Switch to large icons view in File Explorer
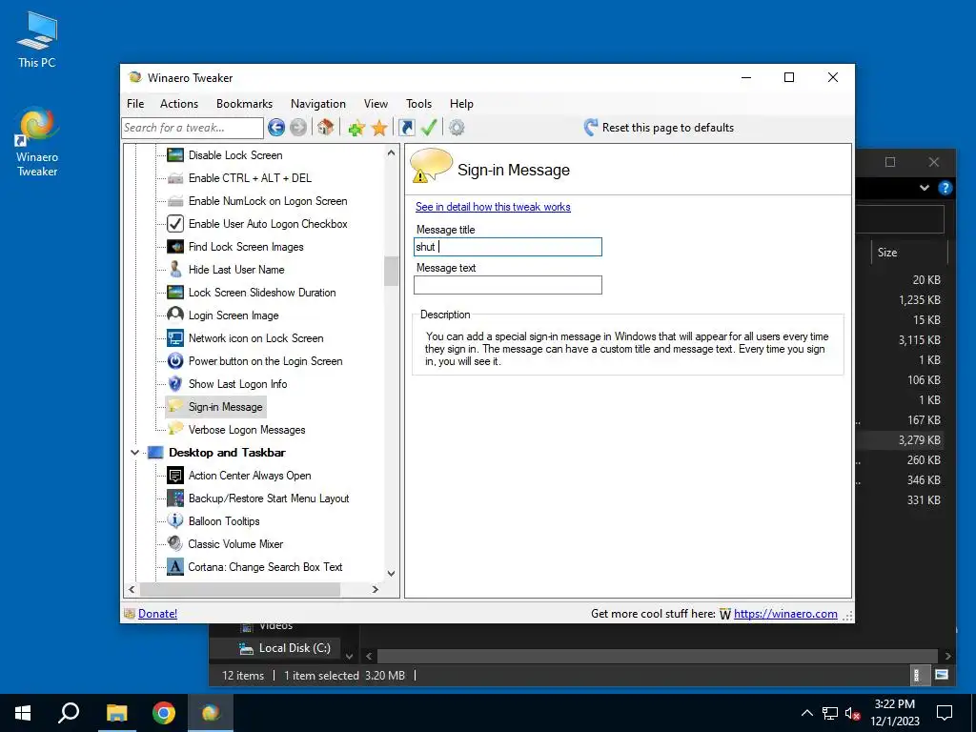 click(942, 675)
